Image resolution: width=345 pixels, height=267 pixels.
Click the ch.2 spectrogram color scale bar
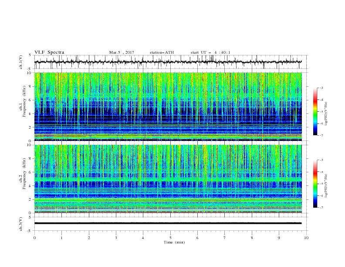click(315, 184)
